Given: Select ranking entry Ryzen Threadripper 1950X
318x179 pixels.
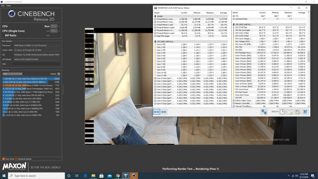Looking at the screenshot, I should [31, 89].
